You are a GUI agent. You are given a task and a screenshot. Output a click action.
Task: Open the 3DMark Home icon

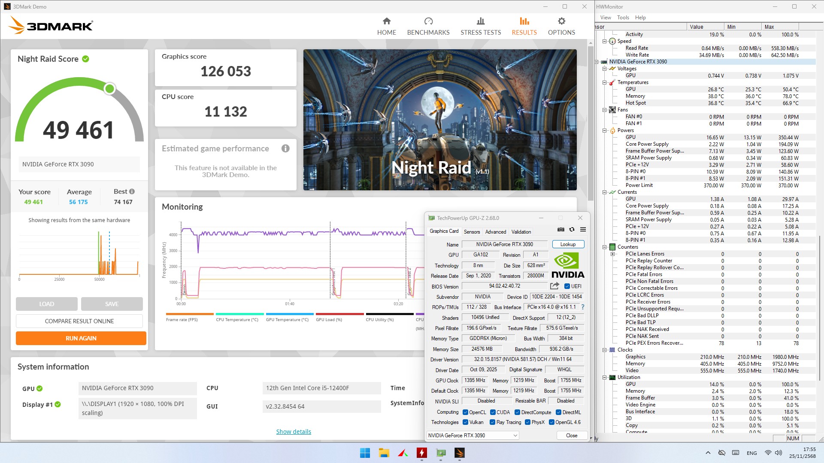click(386, 21)
